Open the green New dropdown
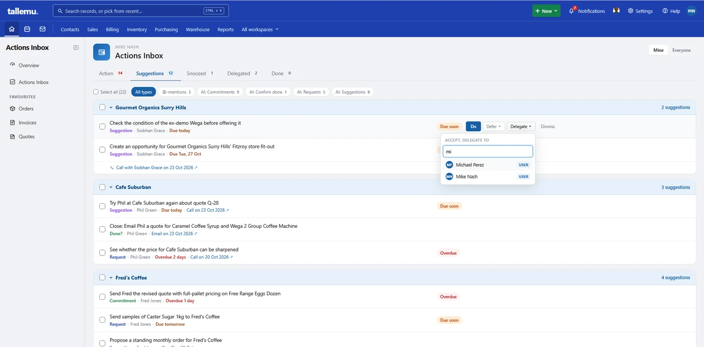 point(546,11)
